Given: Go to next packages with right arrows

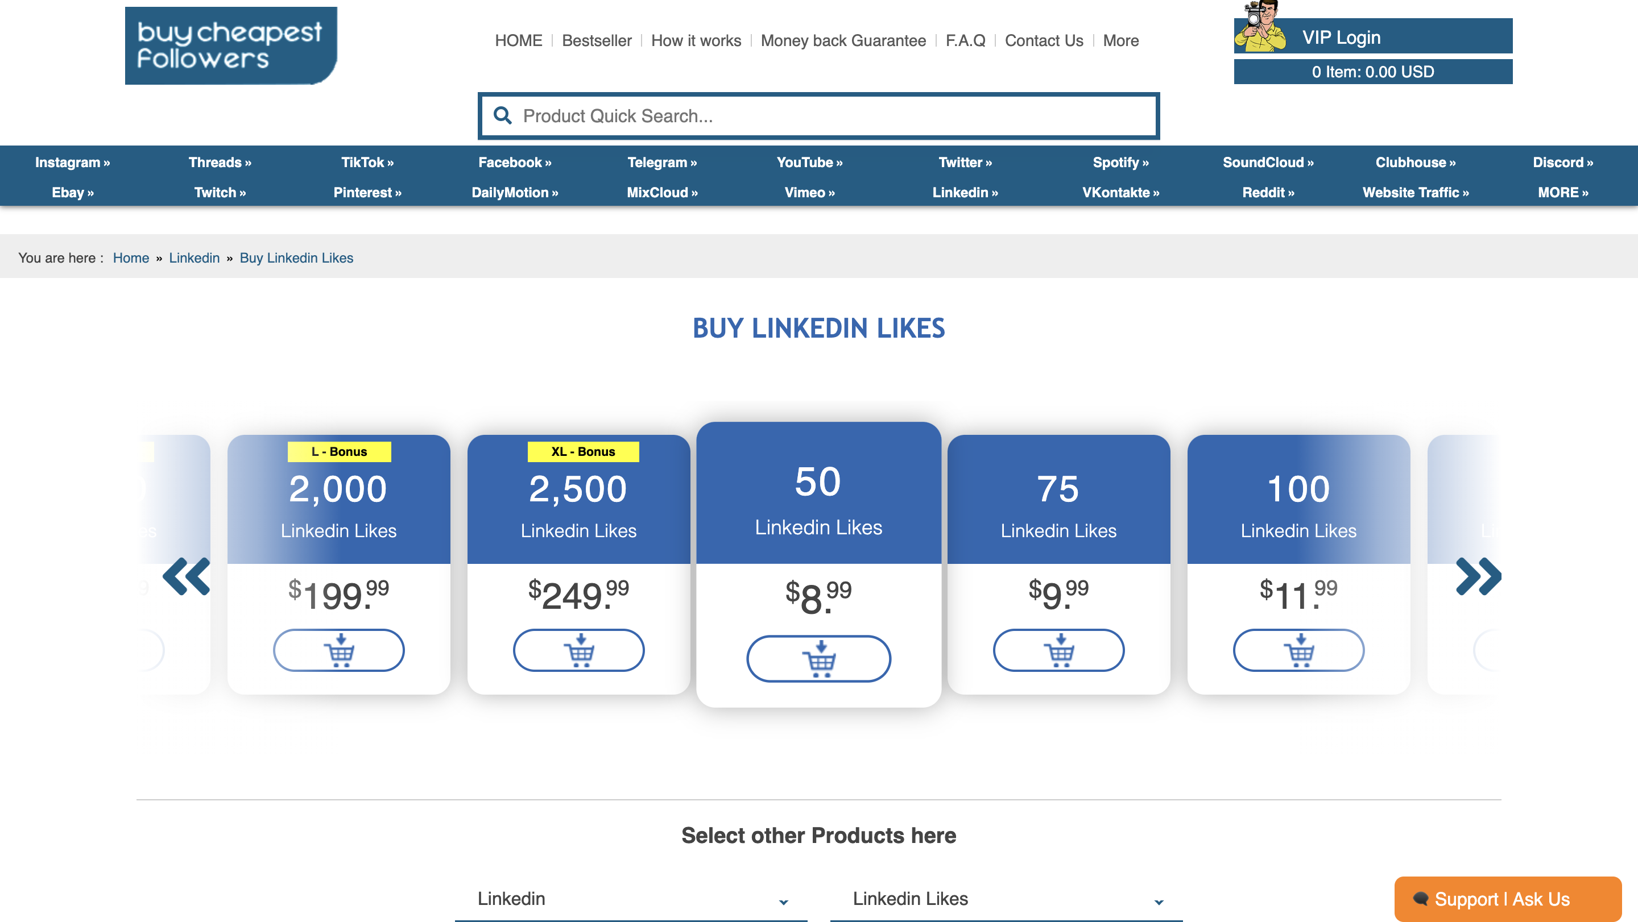Looking at the screenshot, I should tap(1478, 576).
